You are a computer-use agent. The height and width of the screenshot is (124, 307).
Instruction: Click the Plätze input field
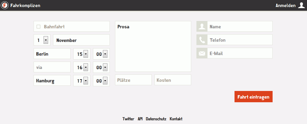133,80
